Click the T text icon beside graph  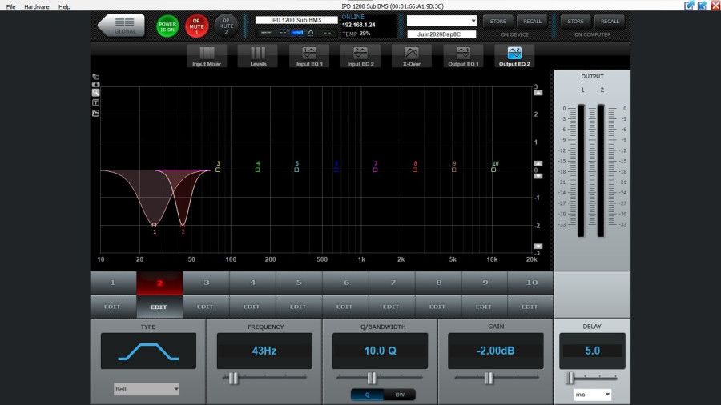pyautogui.click(x=95, y=103)
